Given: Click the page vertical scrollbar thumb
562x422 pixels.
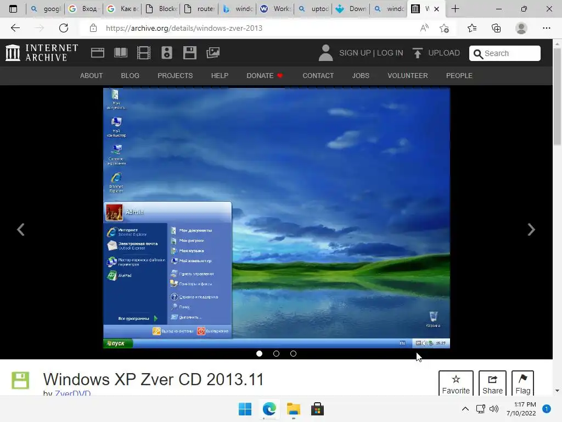Looking at the screenshot, I should click(x=557, y=96).
